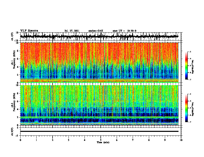Select the "ch.3(V)" axis label
Image resolution: width=204 pixels, height=157 pixels.
[12, 132]
